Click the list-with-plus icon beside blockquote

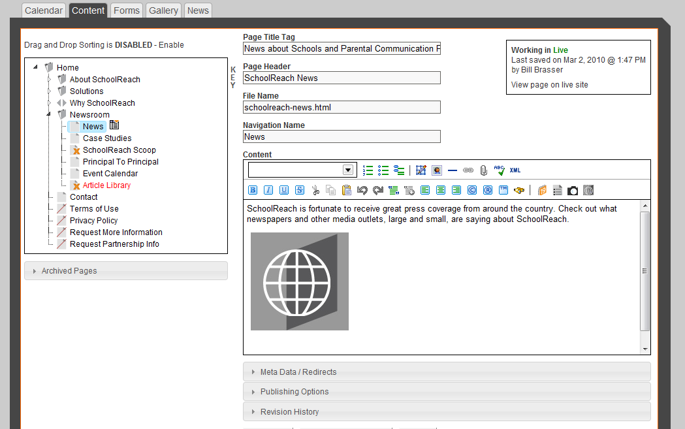pyautogui.click(x=409, y=190)
